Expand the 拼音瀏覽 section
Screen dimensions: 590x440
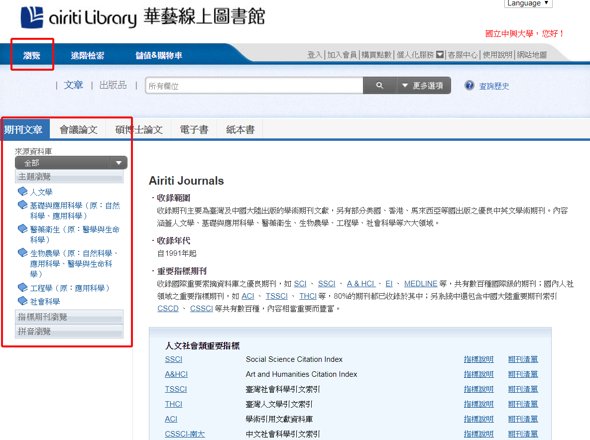[69, 331]
